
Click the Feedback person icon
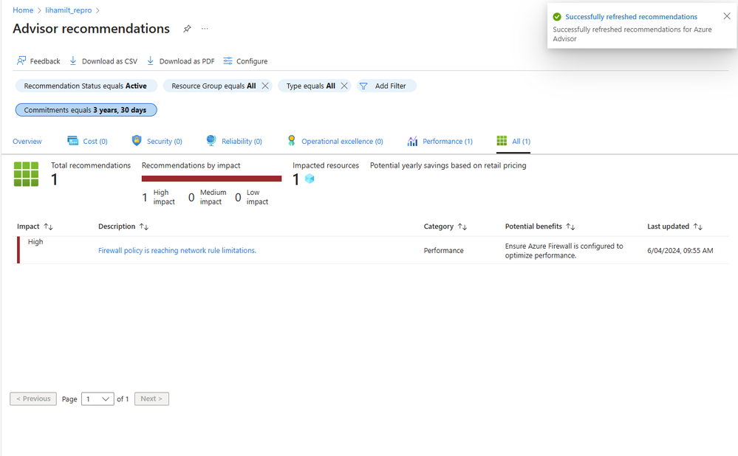pos(21,61)
